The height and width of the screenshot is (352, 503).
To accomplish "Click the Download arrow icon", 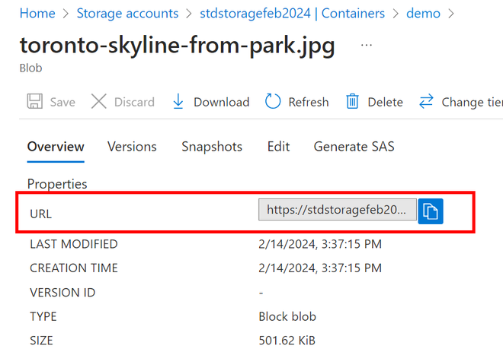I will click(178, 102).
